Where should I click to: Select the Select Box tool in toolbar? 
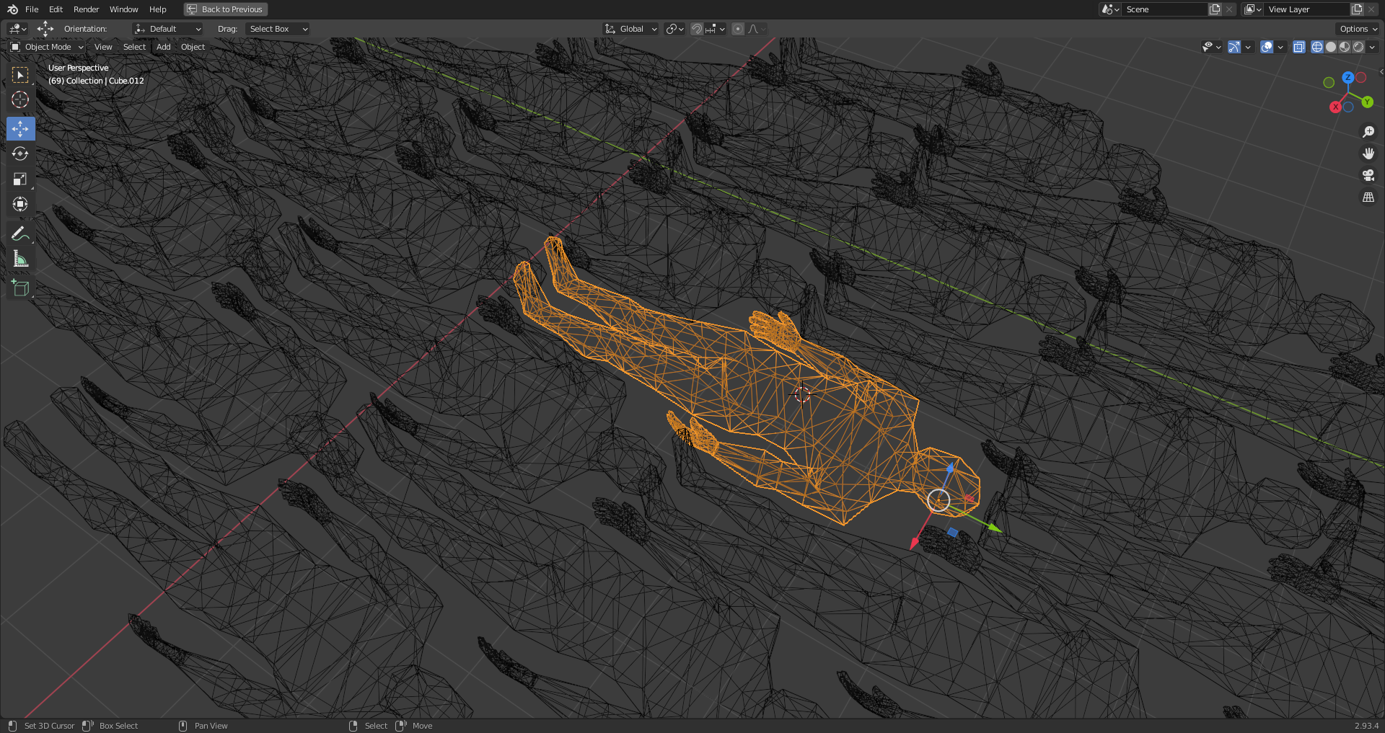[20, 75]
